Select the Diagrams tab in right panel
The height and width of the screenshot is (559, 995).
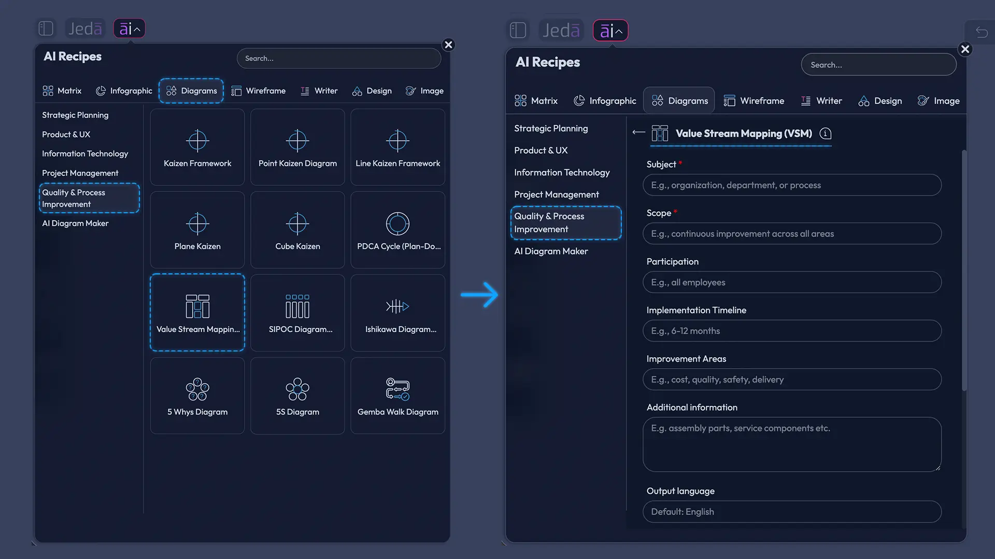pos(679,100)
